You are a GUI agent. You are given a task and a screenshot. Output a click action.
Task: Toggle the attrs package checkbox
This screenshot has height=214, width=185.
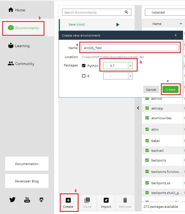pos(147,129)
